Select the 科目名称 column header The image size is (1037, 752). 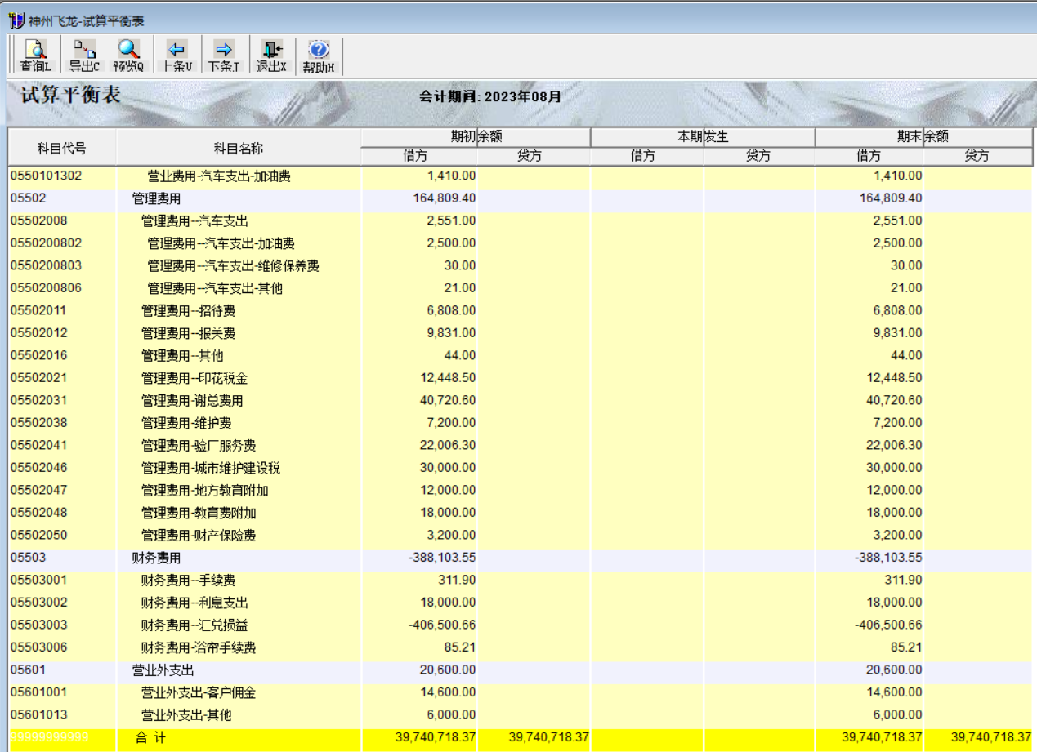[239, 148]
